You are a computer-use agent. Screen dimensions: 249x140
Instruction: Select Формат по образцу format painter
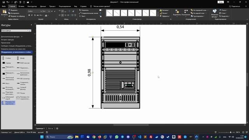pyautogui.click(x=16, y=16)
